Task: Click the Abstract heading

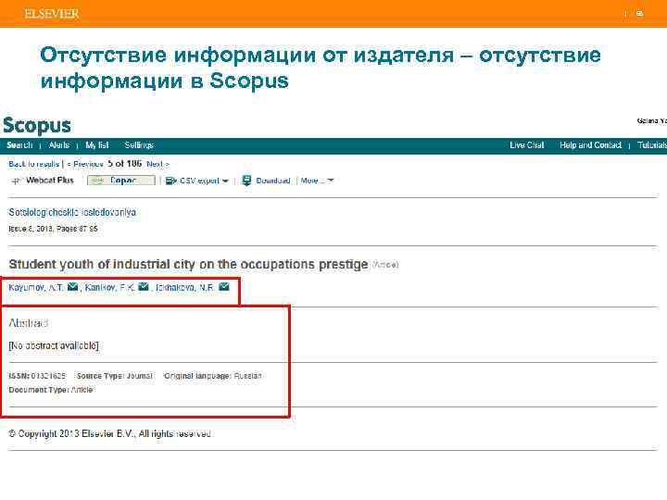Action: (x=29, y=323)
